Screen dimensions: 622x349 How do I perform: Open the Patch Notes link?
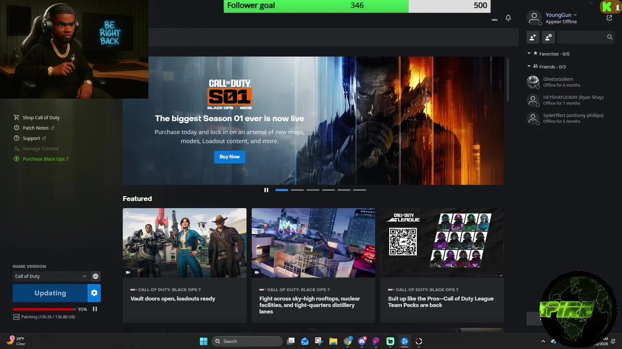35,128
